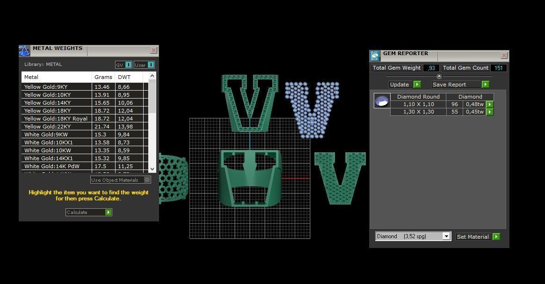Click the green arrow beside Set Material
Viewport: 545px width, 284px height.
(496, 236)
